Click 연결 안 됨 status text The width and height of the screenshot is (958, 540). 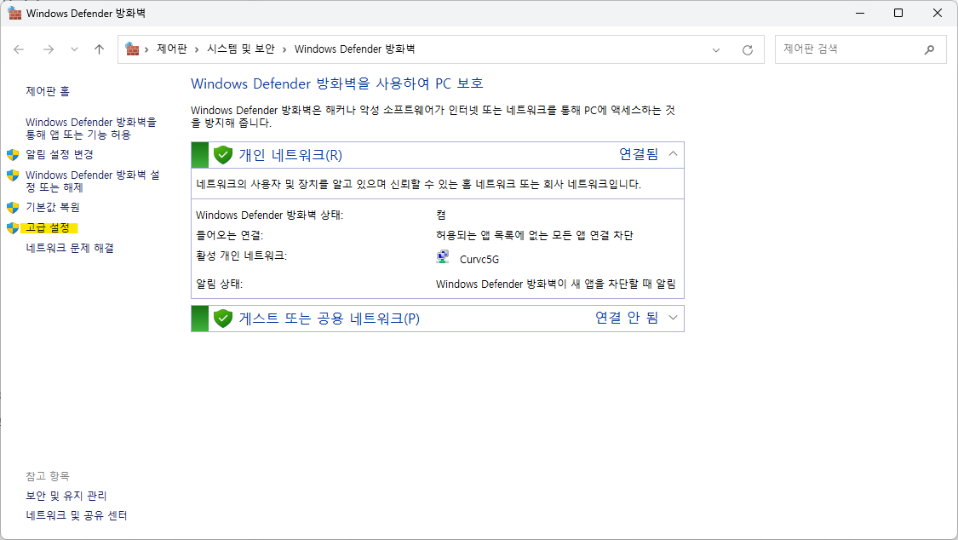627,318
